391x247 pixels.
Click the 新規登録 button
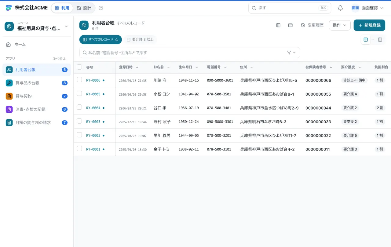click(x=369, y=25)
